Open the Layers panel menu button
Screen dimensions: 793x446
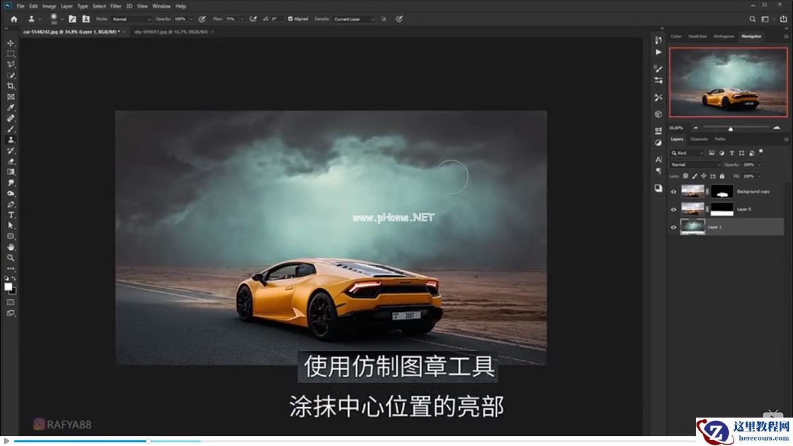[786, 139]
